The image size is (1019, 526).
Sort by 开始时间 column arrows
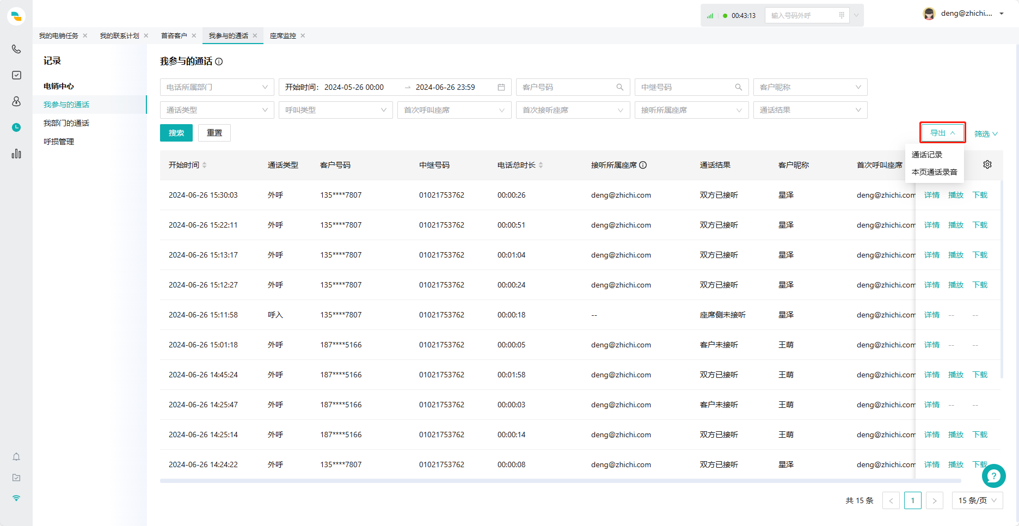pyautogui.click(x=205, y=165)
